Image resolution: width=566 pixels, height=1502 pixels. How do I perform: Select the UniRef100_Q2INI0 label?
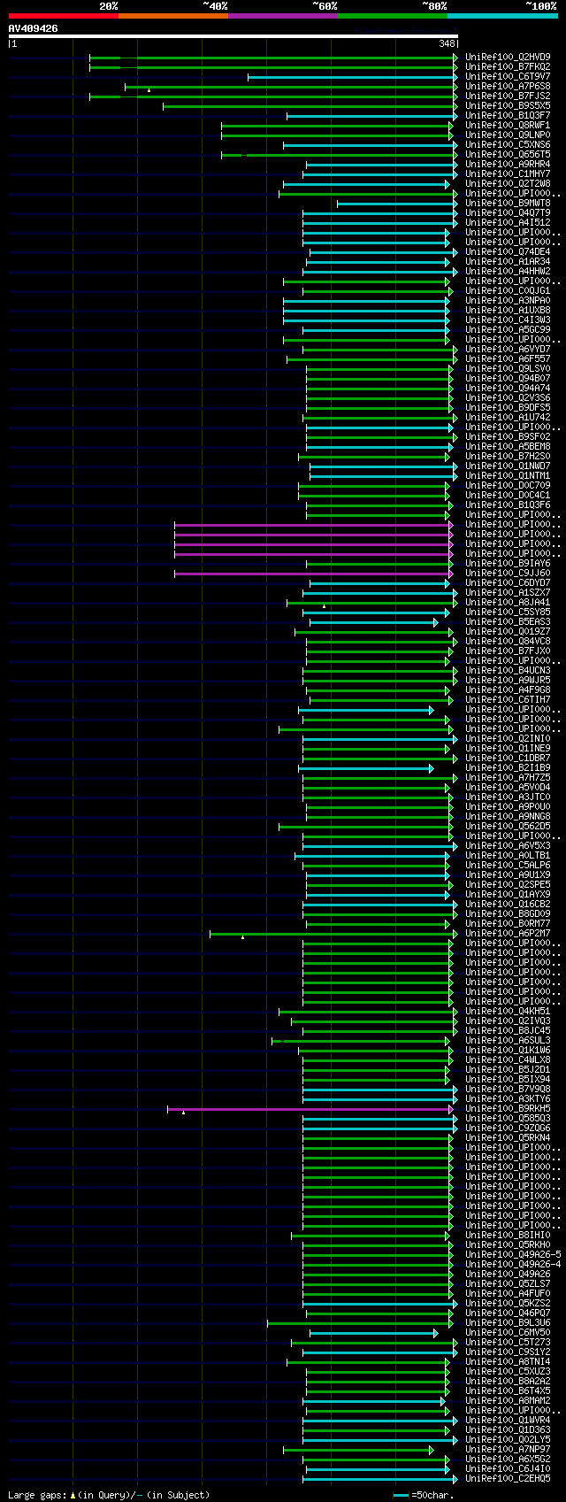point(508,739)
